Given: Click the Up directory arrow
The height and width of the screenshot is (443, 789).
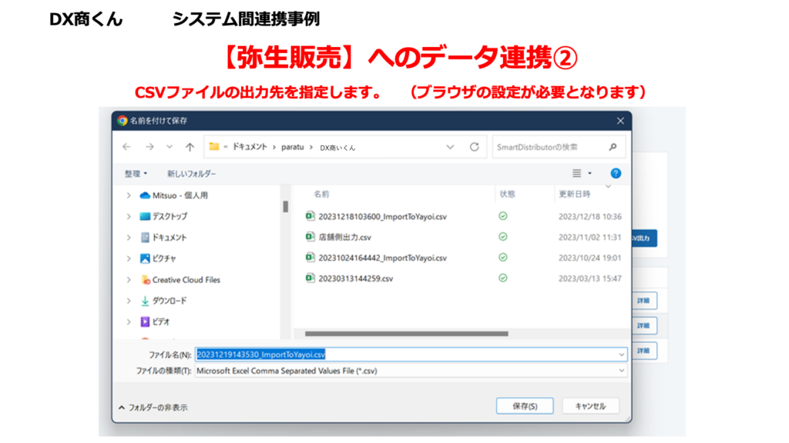Looking at the screenshot, I should pos(190,147).
